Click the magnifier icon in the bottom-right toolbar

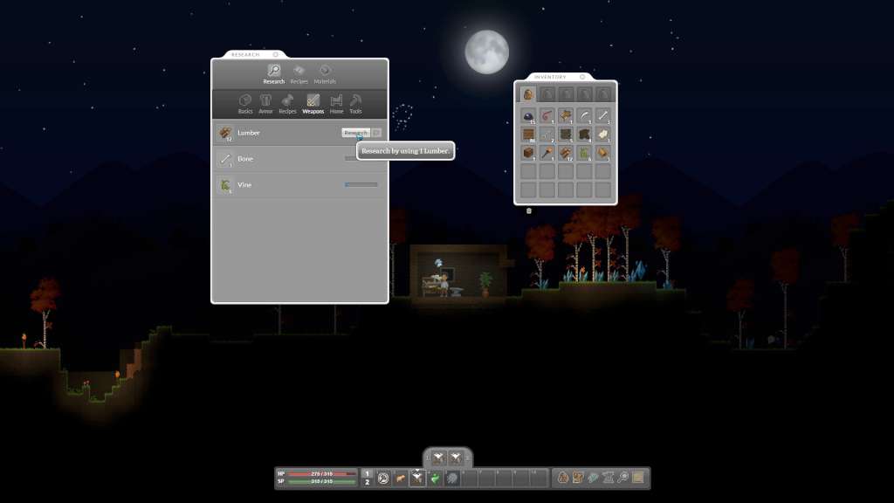[x=622, y=478]
